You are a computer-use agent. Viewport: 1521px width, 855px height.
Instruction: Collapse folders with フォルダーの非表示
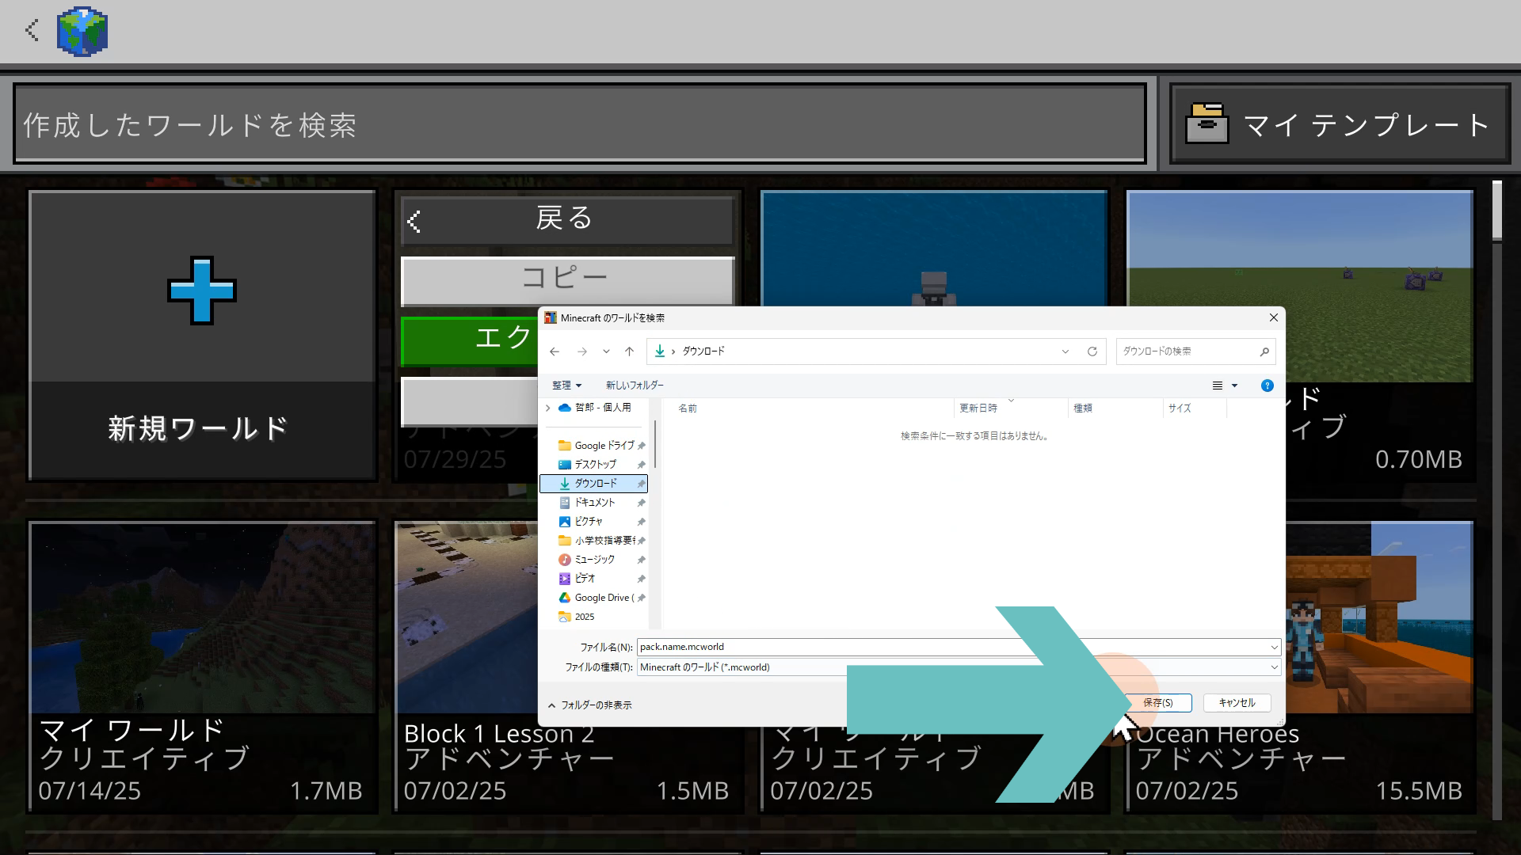[x=590, y=705]
